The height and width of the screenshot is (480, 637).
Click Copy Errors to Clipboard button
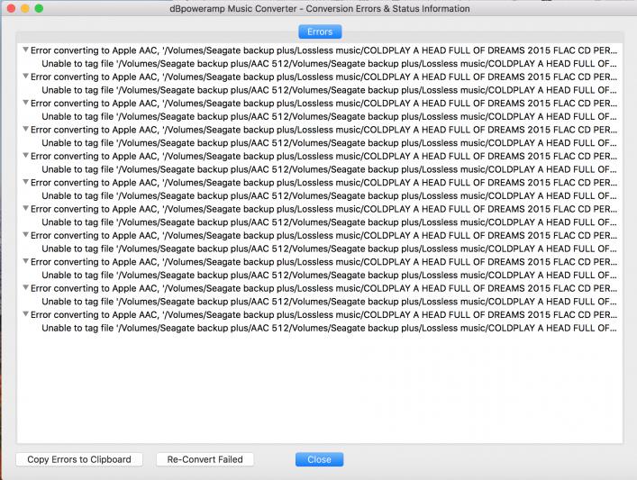point(79,459)
